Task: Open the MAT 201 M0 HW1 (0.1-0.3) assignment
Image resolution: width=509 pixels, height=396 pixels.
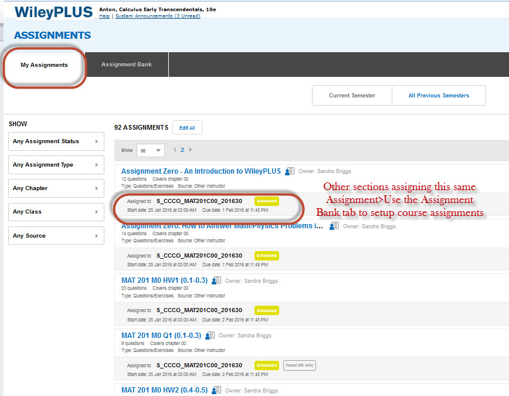Action: (164, 280)
